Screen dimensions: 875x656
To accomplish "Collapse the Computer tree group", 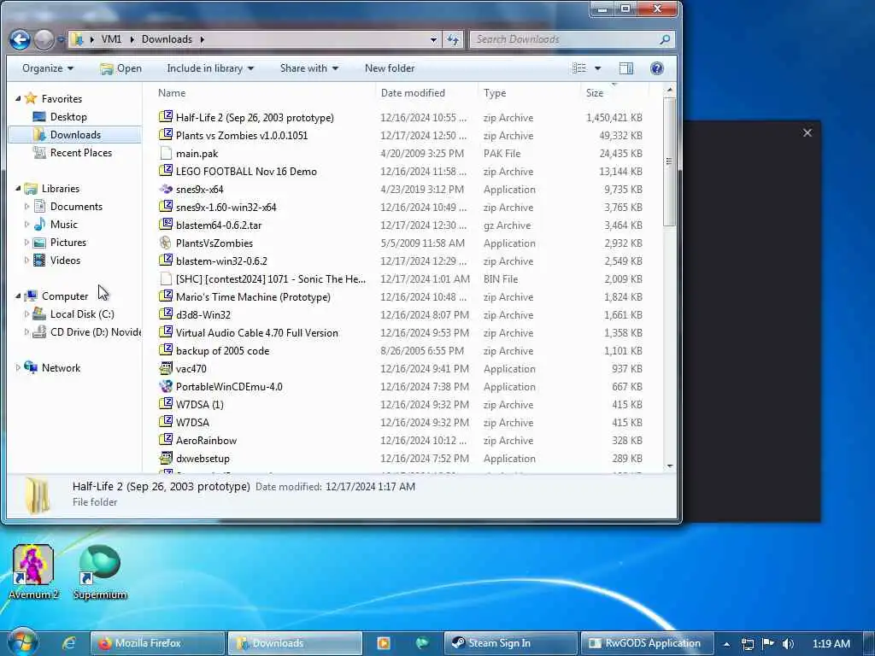I will tap(18, 296).
